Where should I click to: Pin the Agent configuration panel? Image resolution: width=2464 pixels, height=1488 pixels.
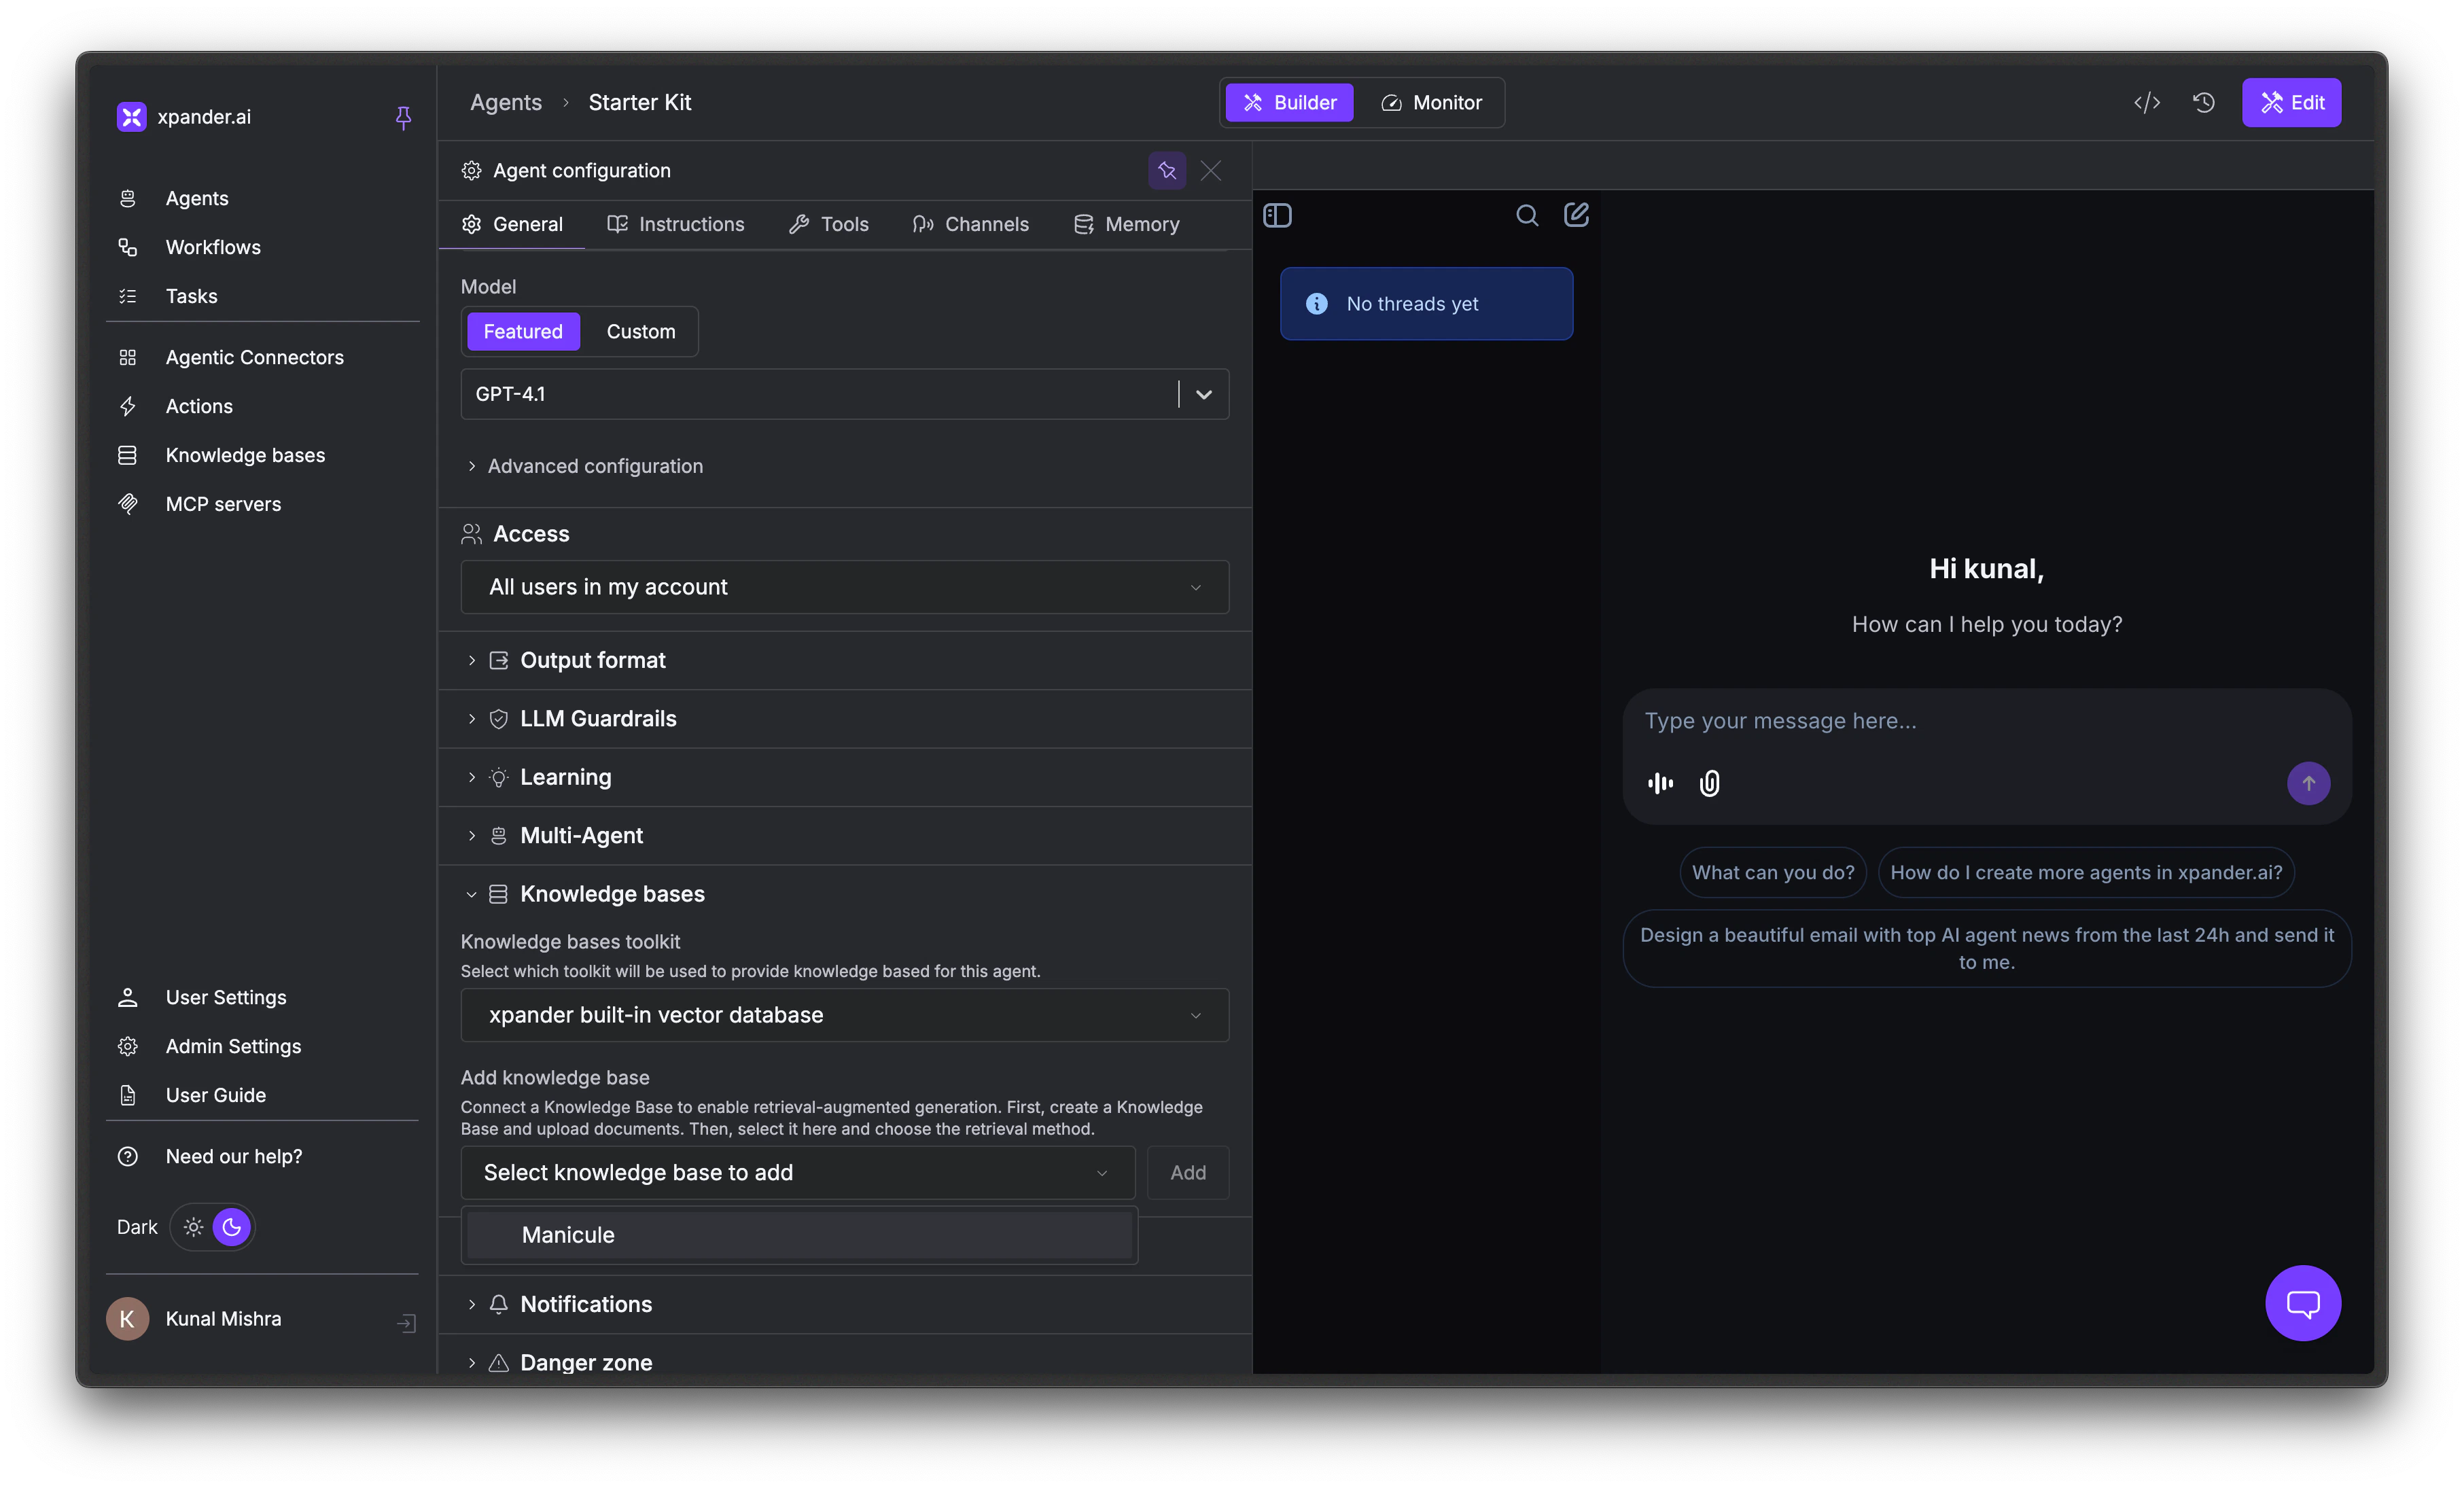pos(1166,170)
